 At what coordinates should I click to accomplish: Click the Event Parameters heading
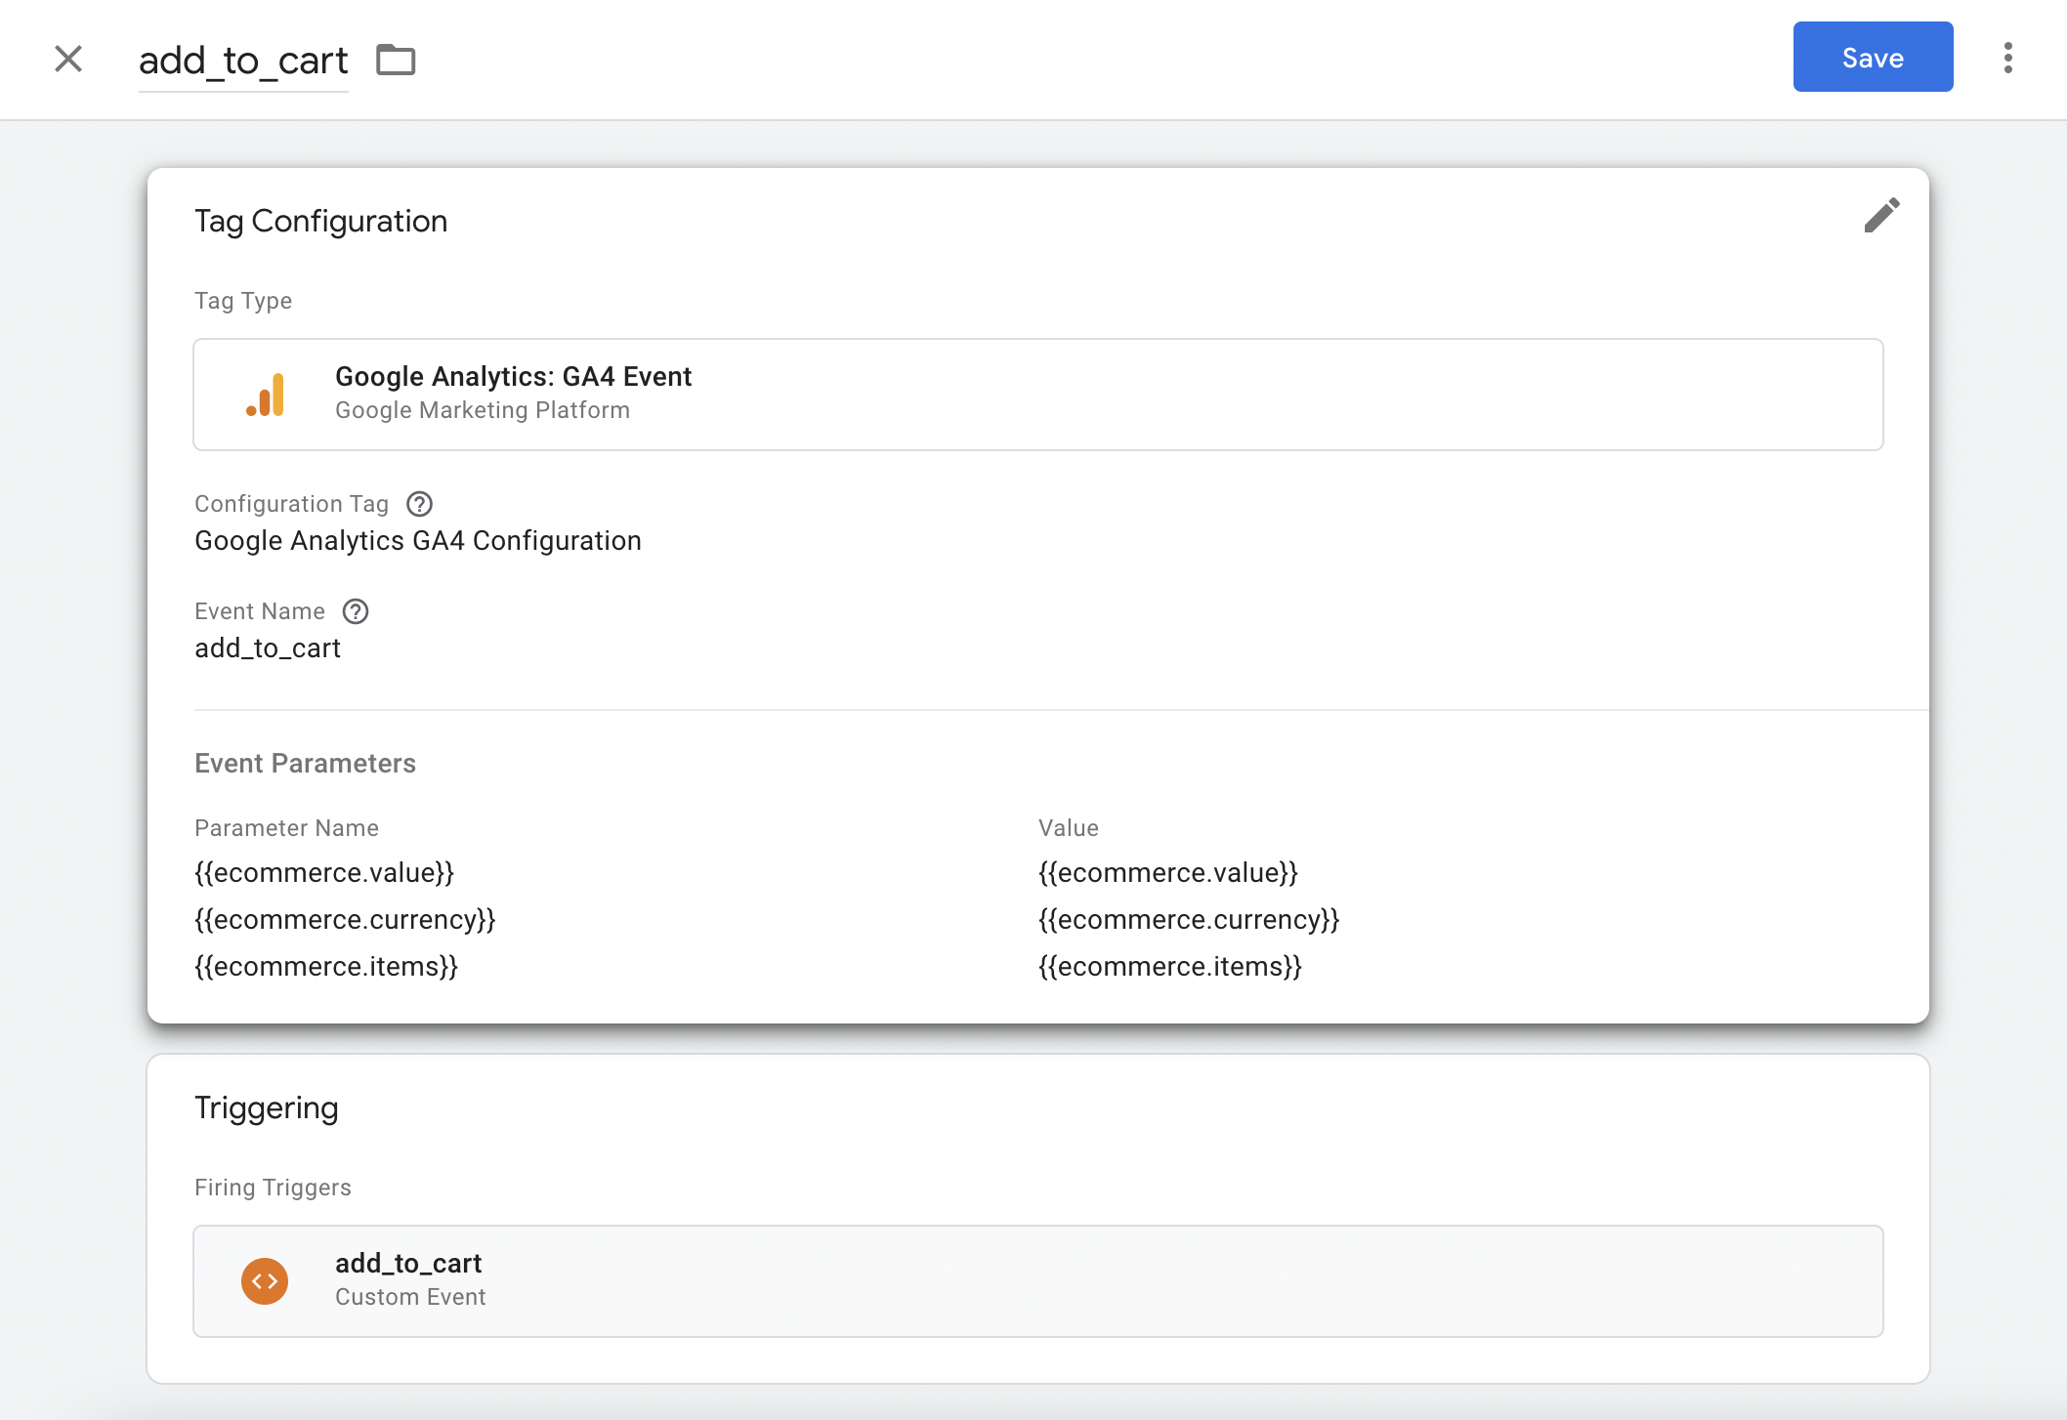305,764
